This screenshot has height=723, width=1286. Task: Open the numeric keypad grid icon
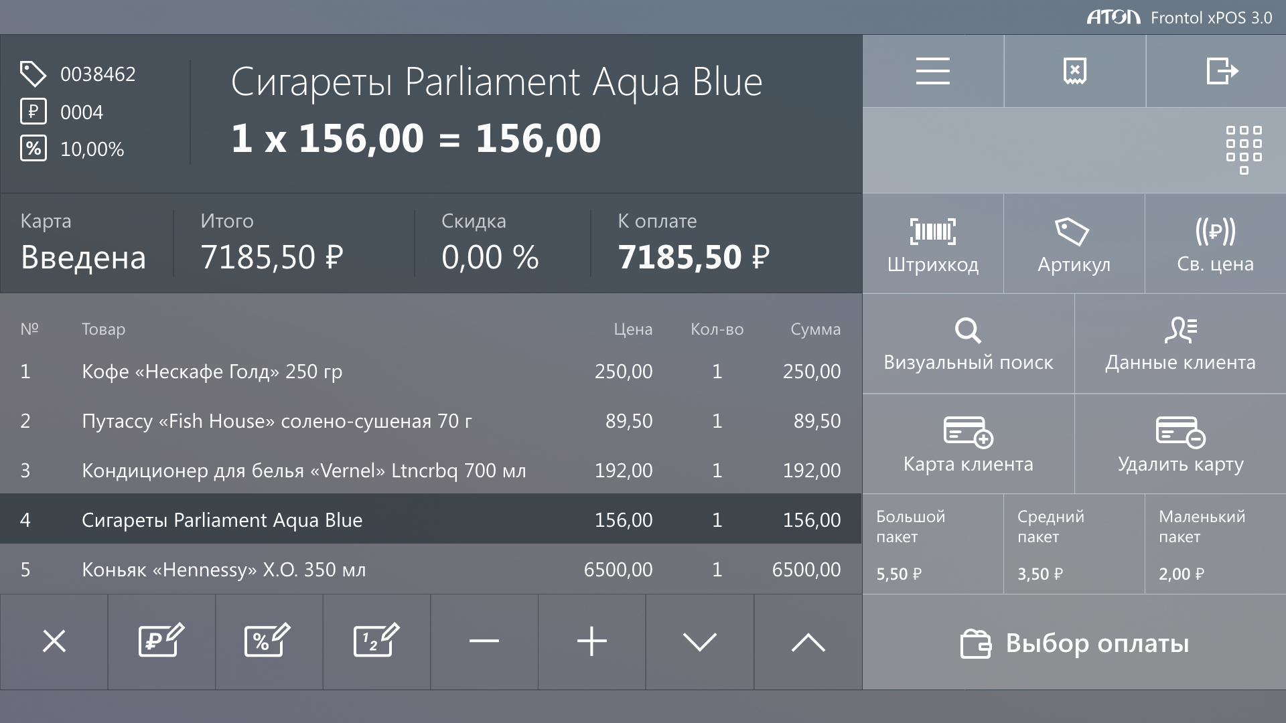click(1243, 150)
